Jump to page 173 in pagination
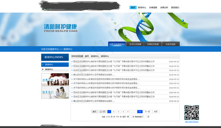 point(140,112)
